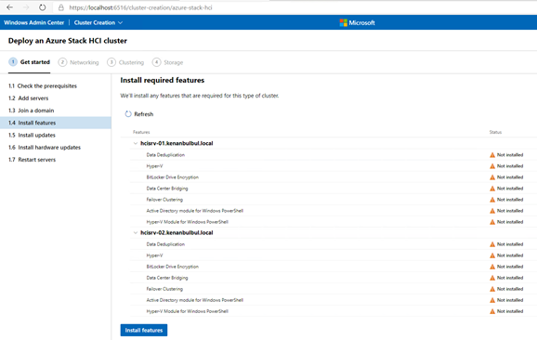Switch to the Networking tab

pos(78,62)
